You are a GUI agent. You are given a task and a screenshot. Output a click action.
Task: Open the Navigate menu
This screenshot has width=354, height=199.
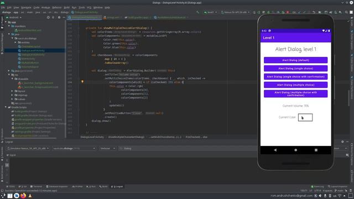click(x=26, y=7)
